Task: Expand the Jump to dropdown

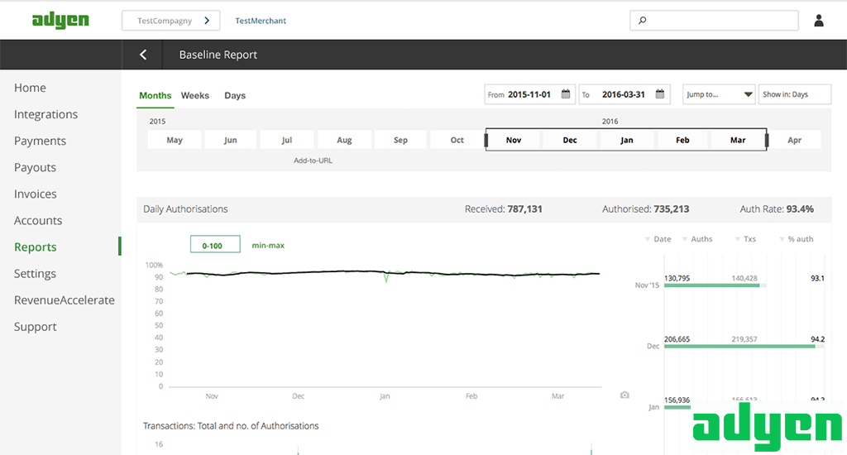Action: point(719,94)
